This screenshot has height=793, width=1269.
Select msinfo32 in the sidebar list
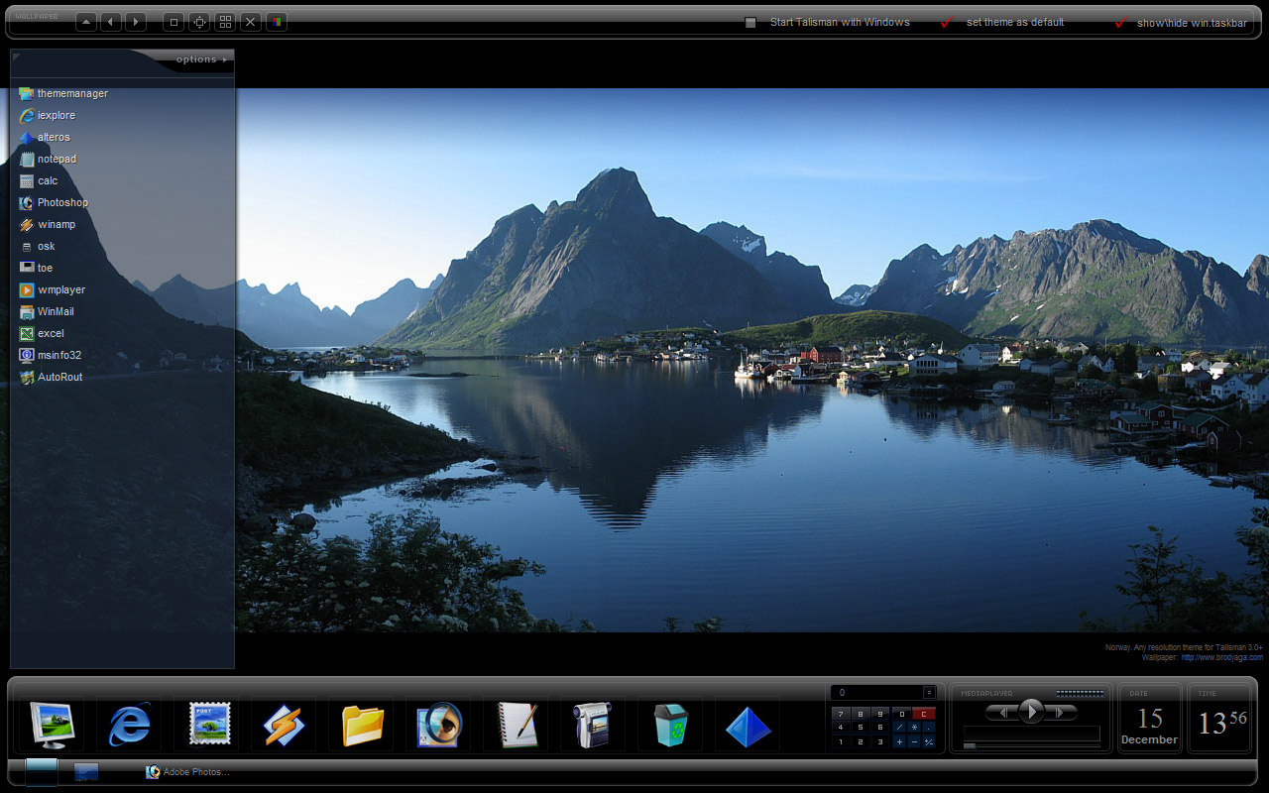click(x=59, y=355)
